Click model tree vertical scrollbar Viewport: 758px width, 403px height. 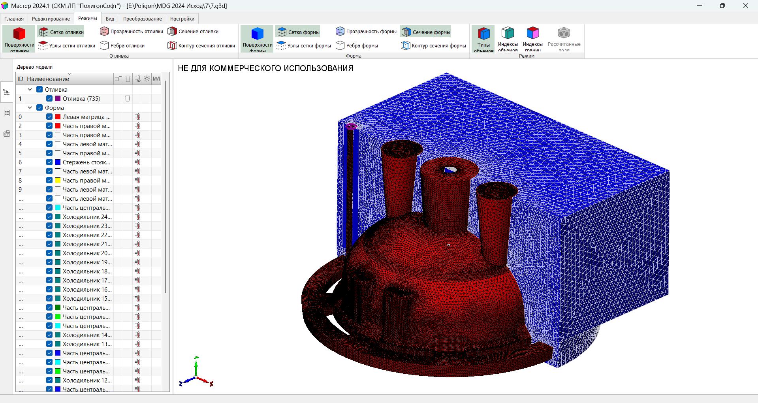tap(165, 187)
